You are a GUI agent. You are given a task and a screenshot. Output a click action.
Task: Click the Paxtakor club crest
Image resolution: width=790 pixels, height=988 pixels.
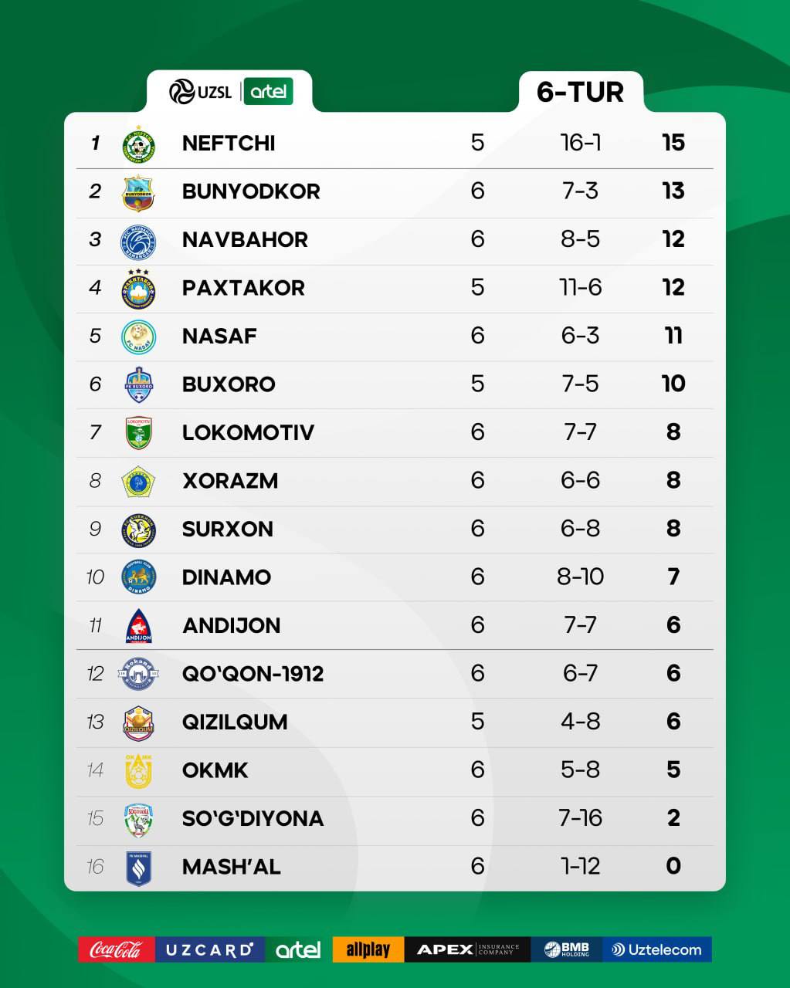pyautogui.click(x=139, y=289)
